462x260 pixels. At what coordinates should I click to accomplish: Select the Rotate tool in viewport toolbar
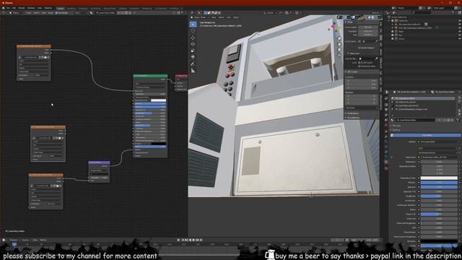pyautogui.click(x=193, y=44)
